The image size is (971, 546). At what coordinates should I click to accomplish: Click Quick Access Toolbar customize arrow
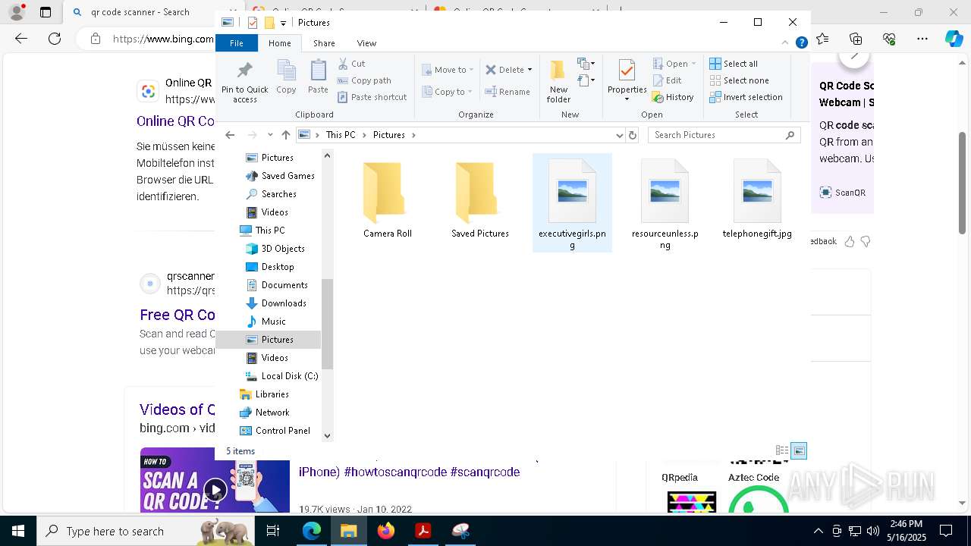[x=283, y=23]
